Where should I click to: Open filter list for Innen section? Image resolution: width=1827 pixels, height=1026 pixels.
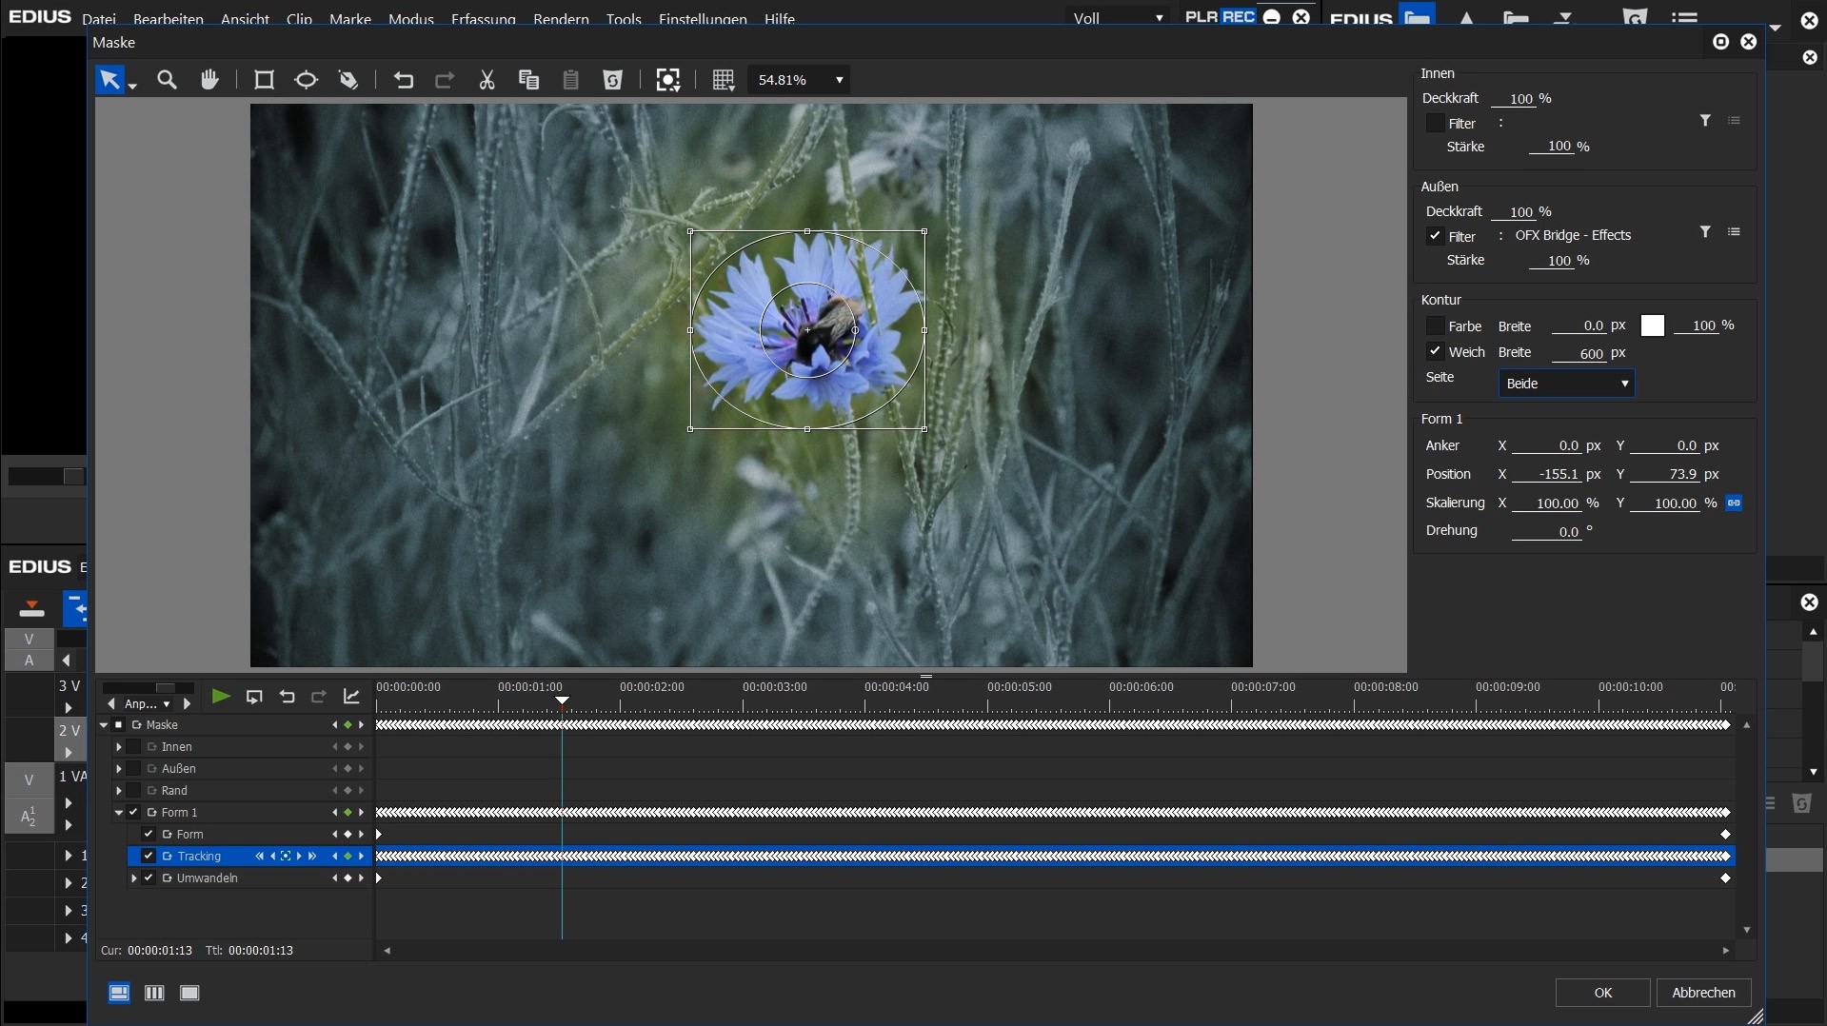tap(1734, 121)
